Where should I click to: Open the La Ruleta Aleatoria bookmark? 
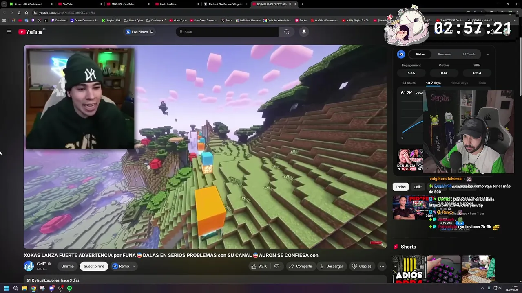coord(248,20)
